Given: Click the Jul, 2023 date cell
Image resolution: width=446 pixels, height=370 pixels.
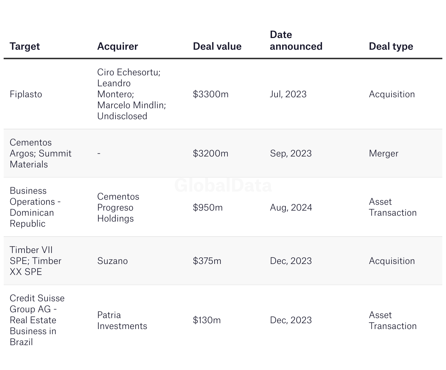Looking at the screenshot, I should point(288,94).
